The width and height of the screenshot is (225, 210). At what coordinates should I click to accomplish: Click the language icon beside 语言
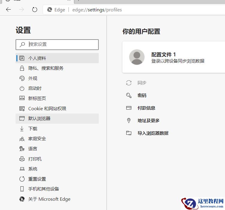pyautogui.click(x=22, y=149)
